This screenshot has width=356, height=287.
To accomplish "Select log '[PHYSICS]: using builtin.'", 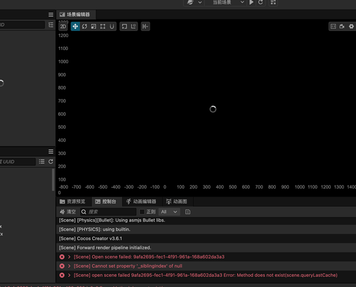I will [x=206, y=229].
